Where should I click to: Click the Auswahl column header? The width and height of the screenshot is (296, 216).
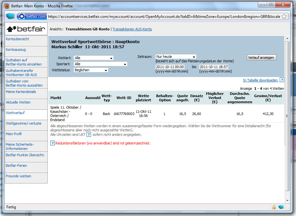(93, 98)
